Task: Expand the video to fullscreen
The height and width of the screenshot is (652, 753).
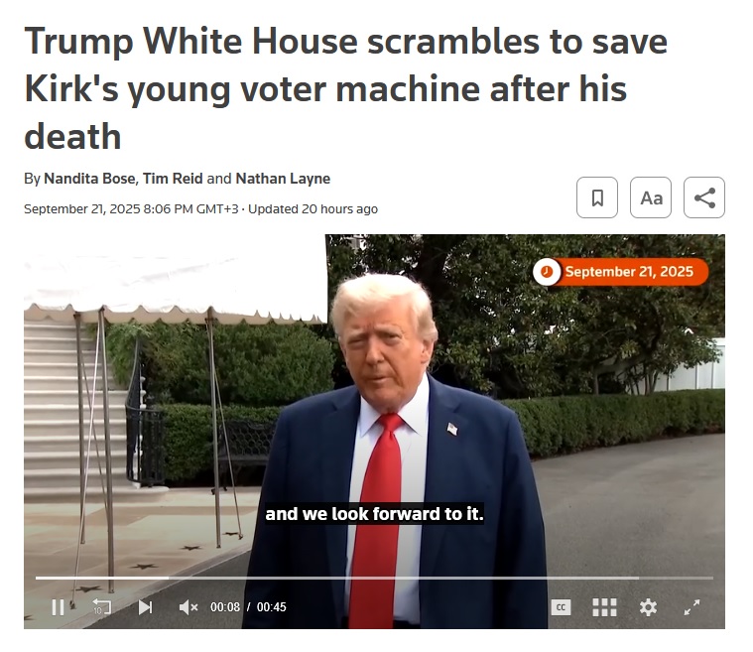Action: point(692,607)
